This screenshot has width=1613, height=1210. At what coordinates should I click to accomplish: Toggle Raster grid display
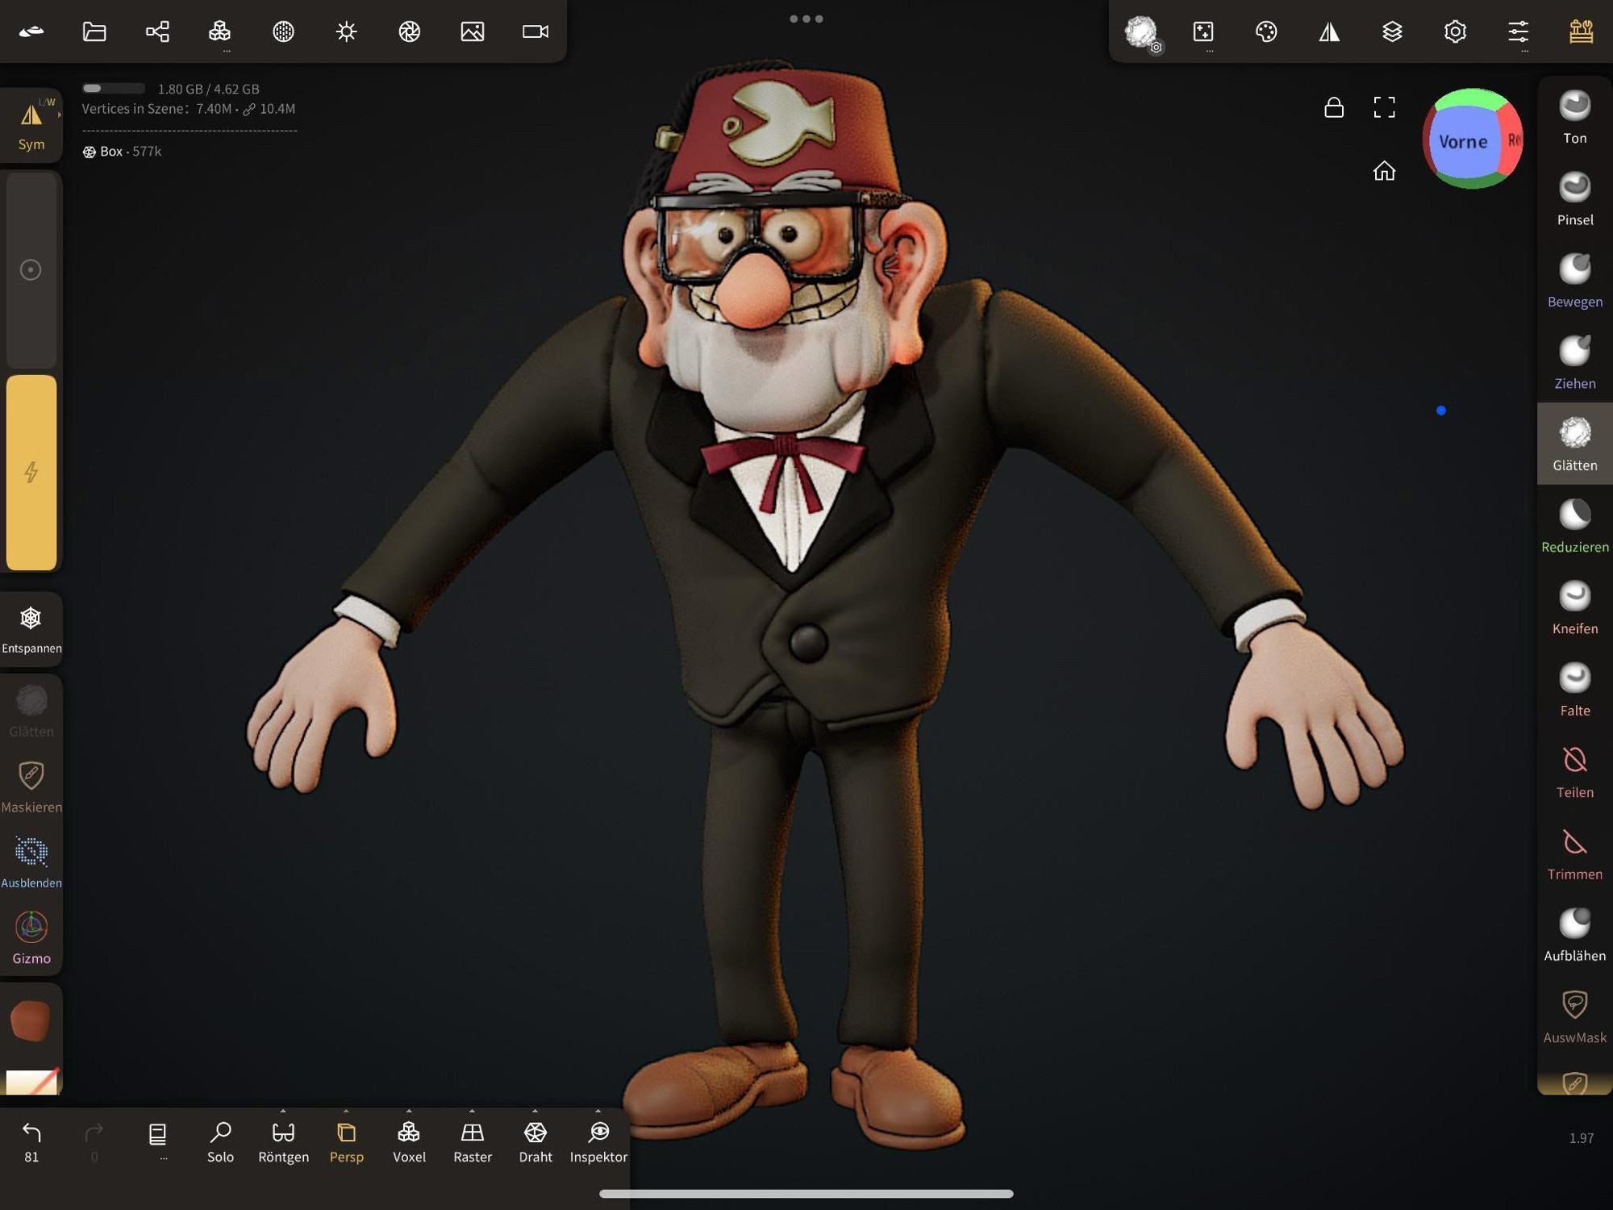pyautogui.click(x=472, y=1141)
